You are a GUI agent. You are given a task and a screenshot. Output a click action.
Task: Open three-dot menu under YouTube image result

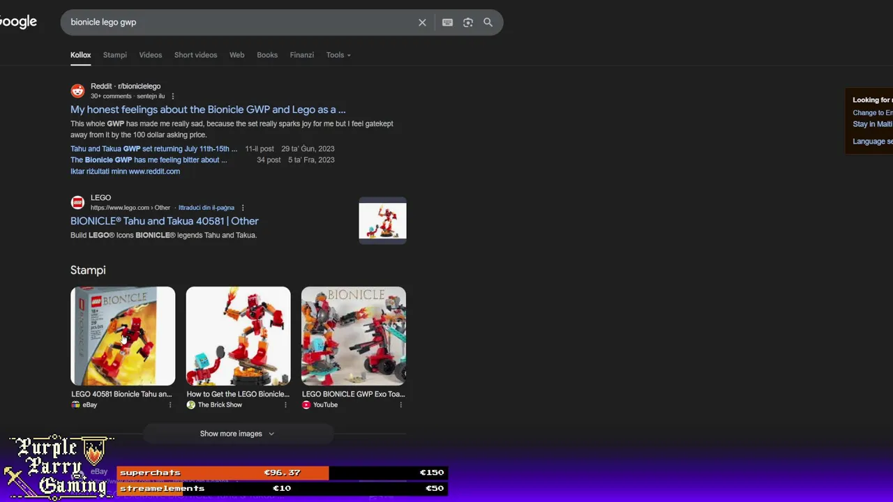pos(400,405)
